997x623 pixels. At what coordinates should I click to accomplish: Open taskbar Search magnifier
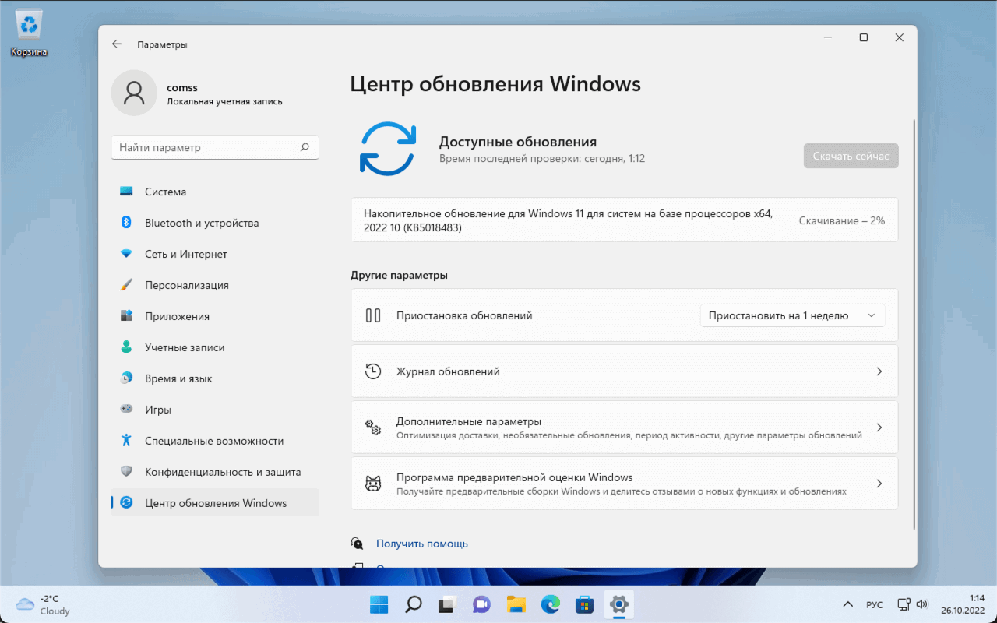coord(414,604)
